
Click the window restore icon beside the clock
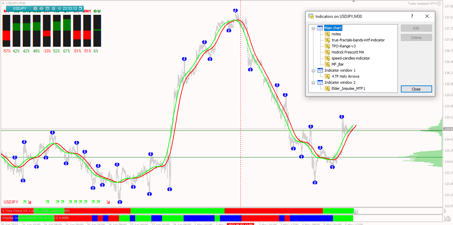point(80,8)
